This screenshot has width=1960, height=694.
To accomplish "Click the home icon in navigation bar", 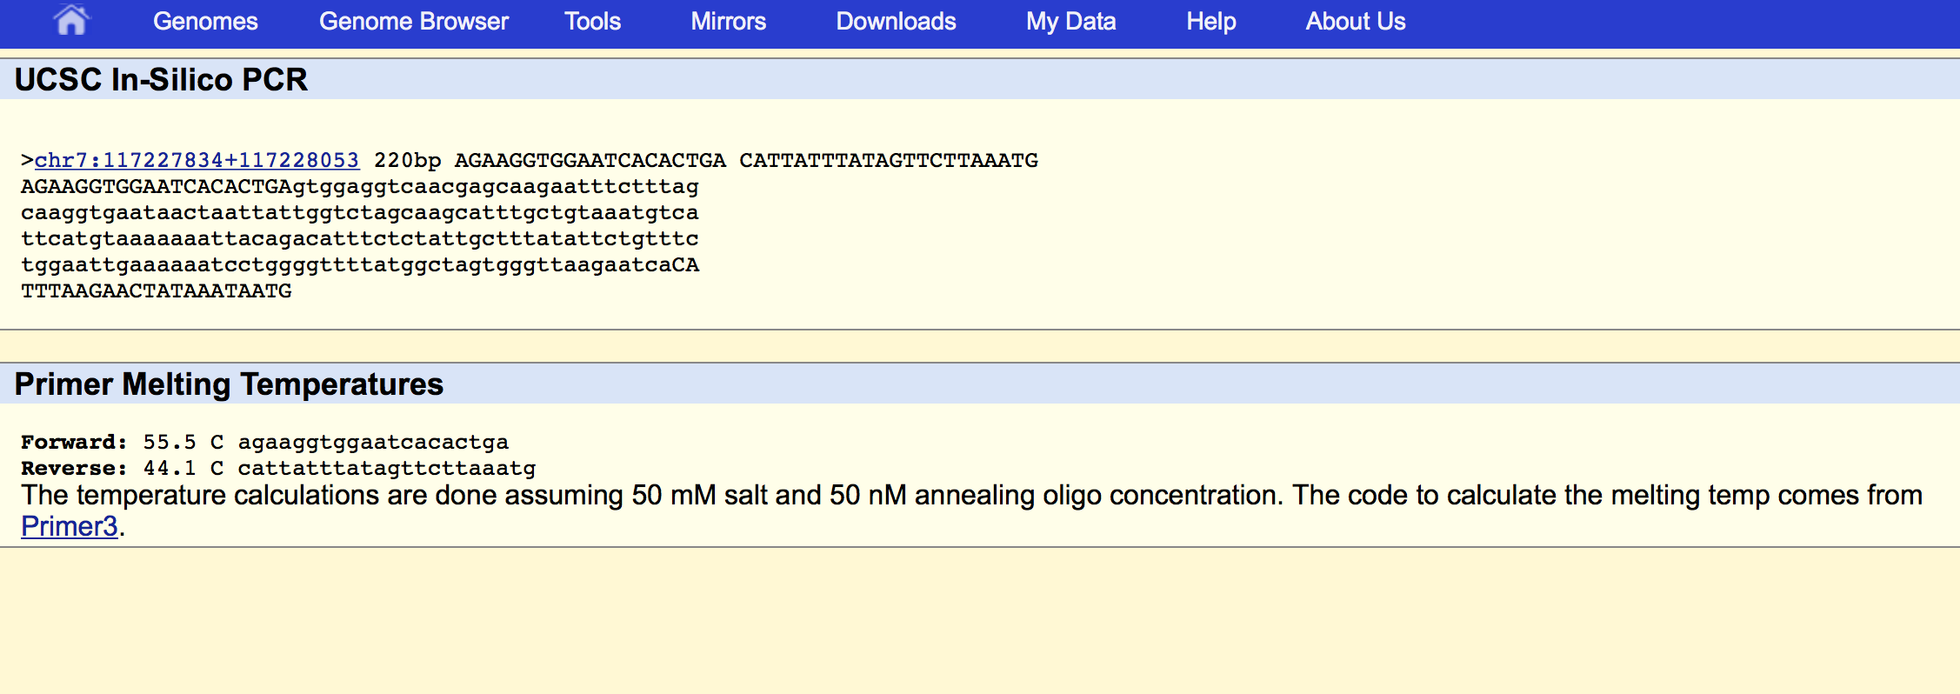I will (70, 20).
